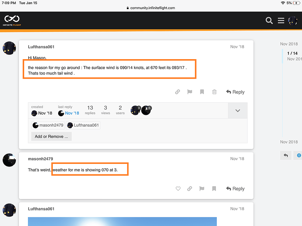Viewport: 302px width, 226px height.
Task: Open Lufthansa061 avatar beside first post
Action: click(9, 48)
